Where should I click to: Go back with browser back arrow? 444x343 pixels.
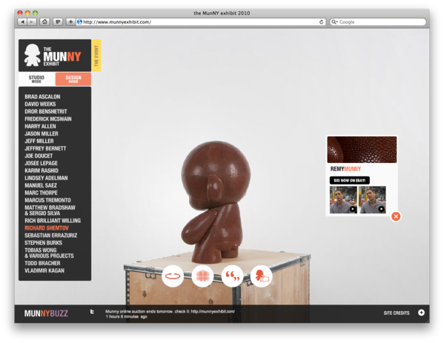coord(22,21)
